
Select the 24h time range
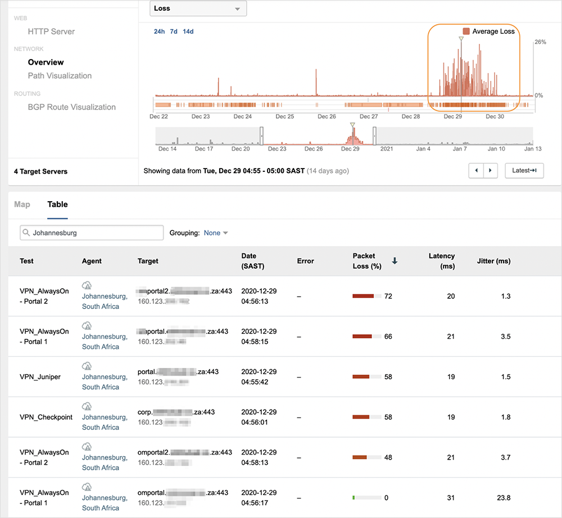(x=159, y=31)
